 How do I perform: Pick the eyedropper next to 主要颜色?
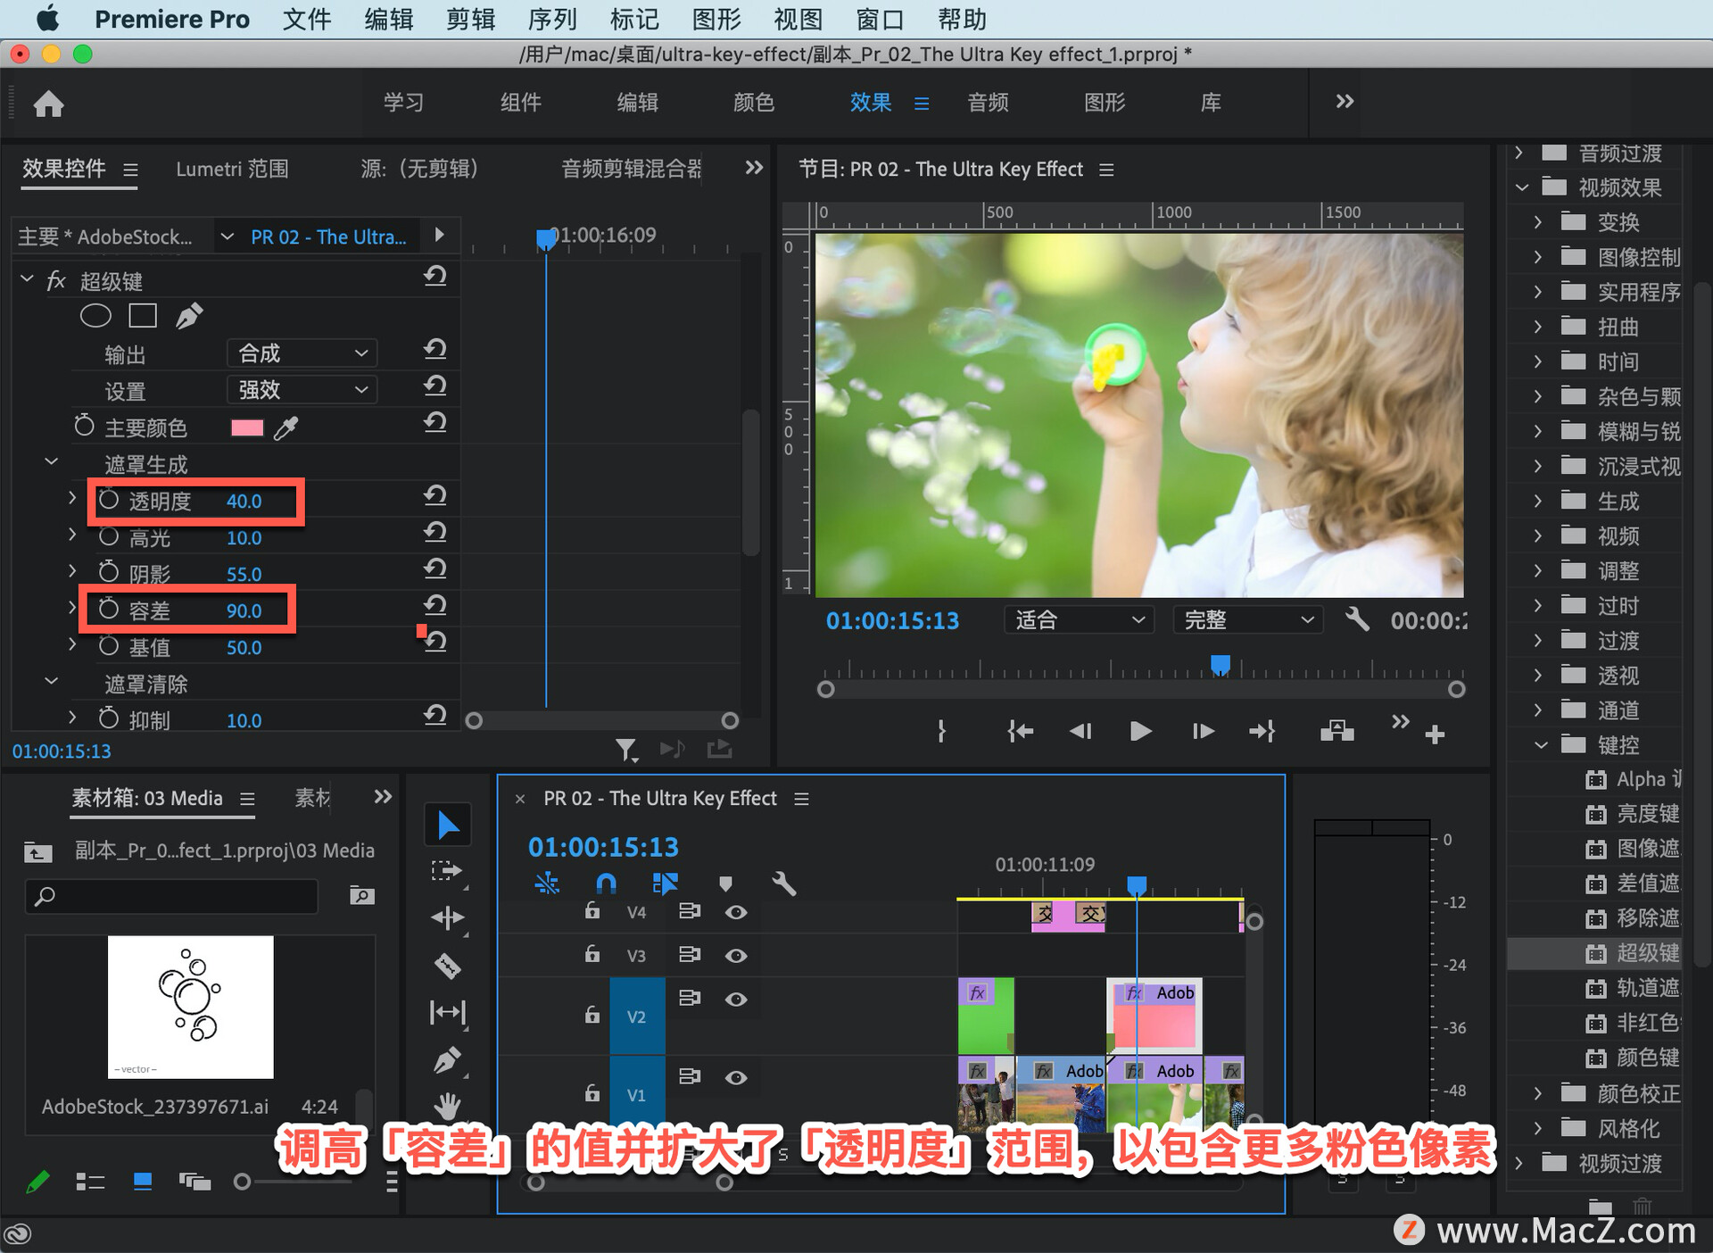285,428
